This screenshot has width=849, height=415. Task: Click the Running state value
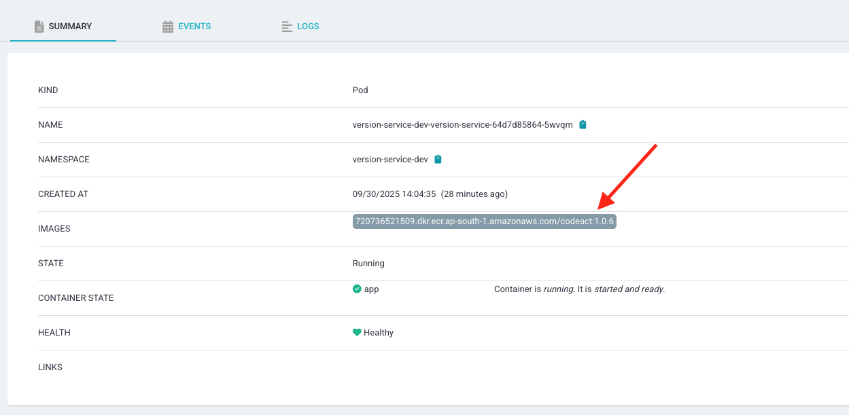[368, 264]
